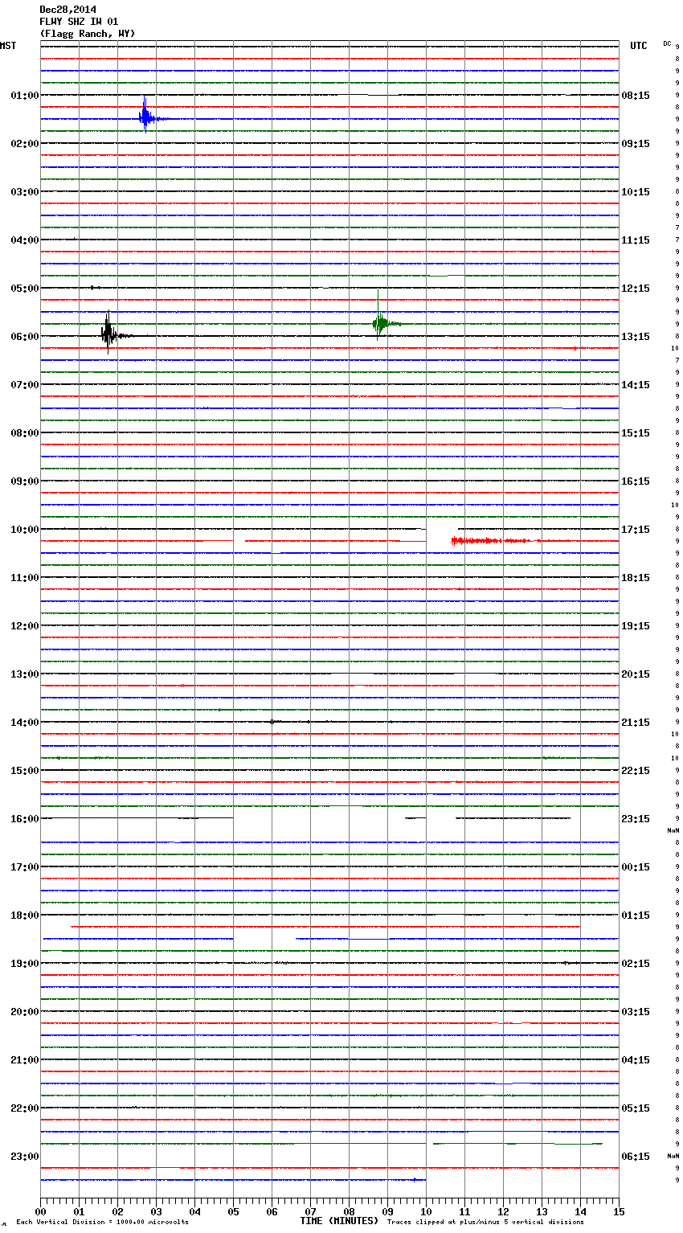Click the 10:15 UTC time label
The width and height of the screenshot is (683, 1233).
pyautogui.click(x=636, y=192)
